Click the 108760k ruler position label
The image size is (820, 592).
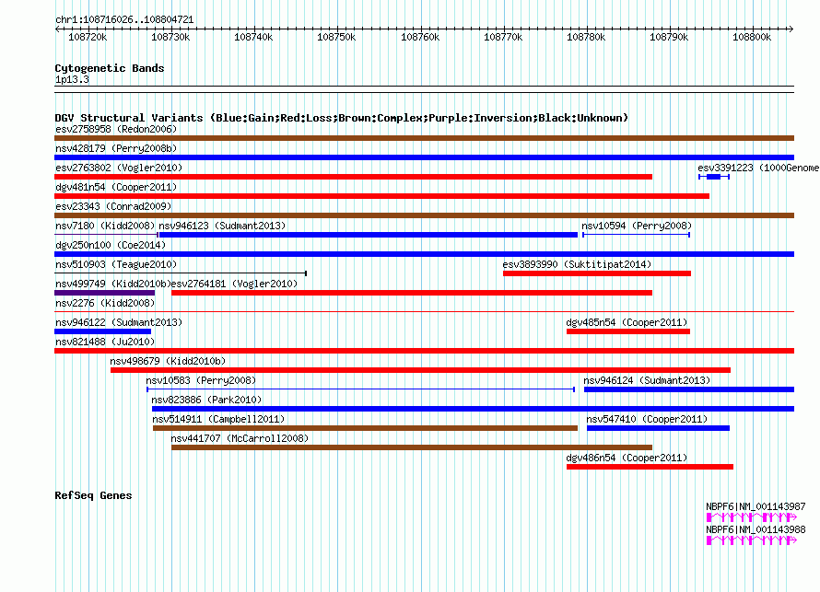click(420, 37)
